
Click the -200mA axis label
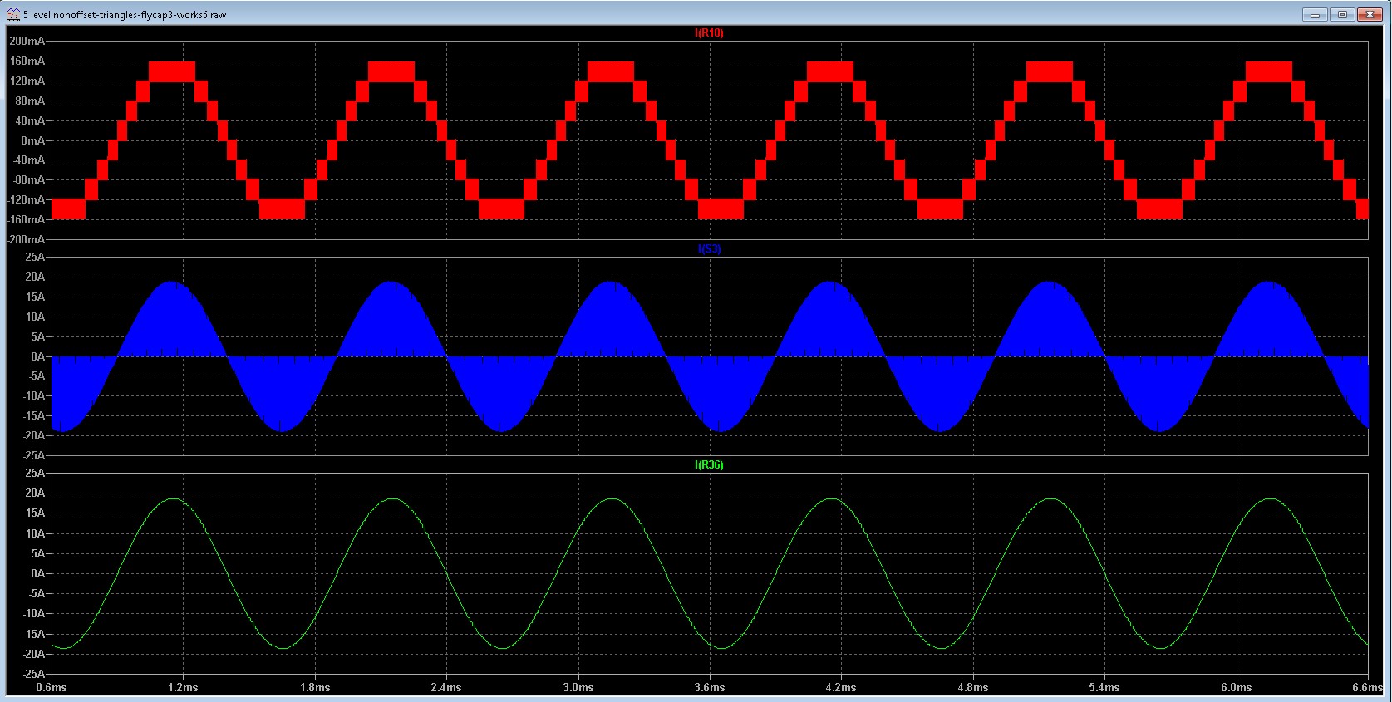(x=26, y=239)
